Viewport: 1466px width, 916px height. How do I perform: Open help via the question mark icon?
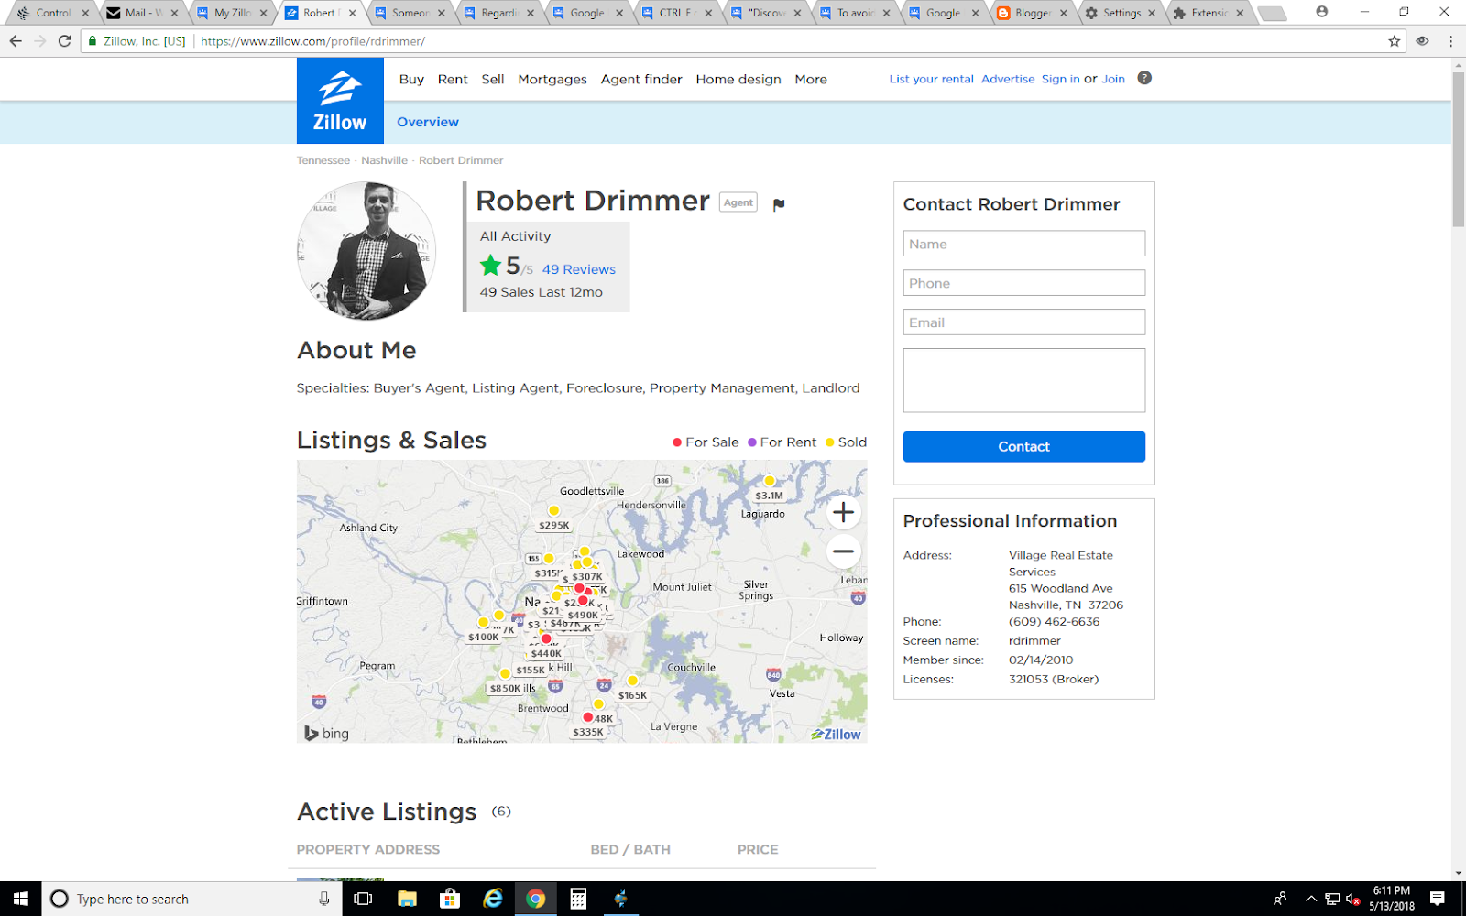tap(1143, 78)
